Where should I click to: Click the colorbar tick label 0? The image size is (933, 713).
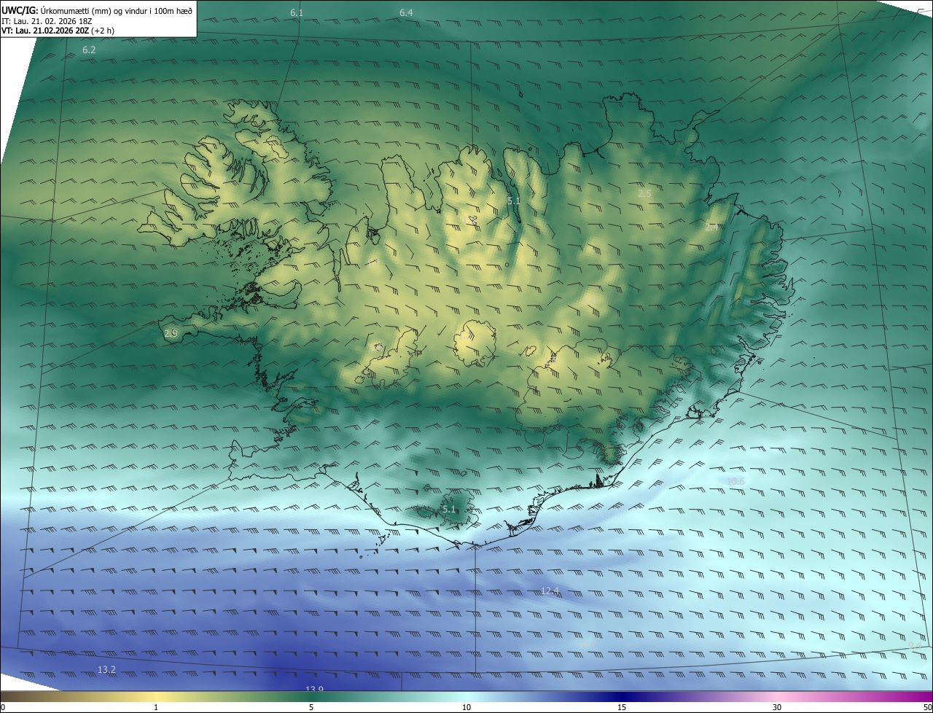pyautogui.click(x=3, y=707)
